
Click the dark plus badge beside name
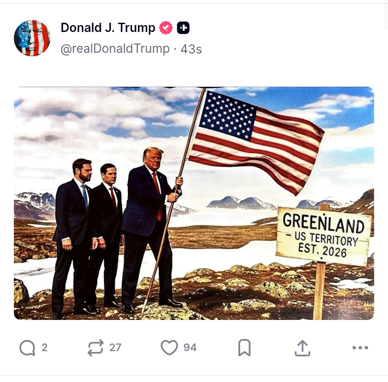(x=183, y=28)
